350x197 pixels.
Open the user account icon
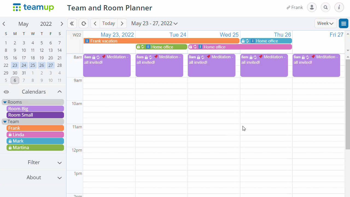[x=312, y=7]
